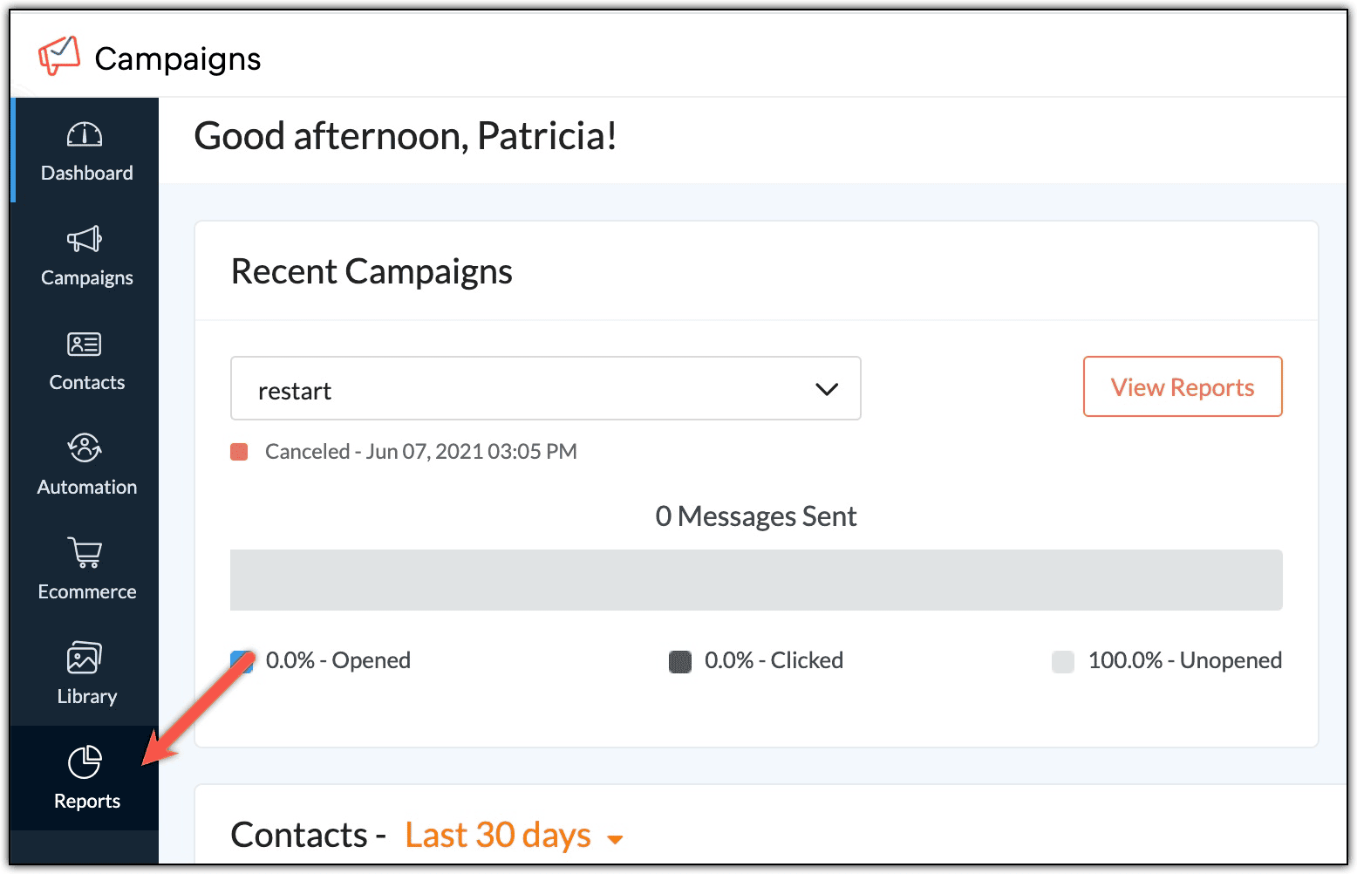Viewport: 1357px width, 874px height.
Task: Click the View Reports button
Action: 1182,386
